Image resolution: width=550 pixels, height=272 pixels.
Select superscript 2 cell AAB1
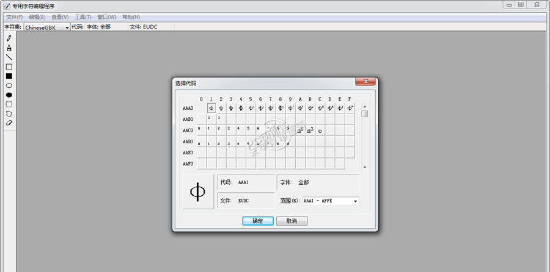pos(211,120)
